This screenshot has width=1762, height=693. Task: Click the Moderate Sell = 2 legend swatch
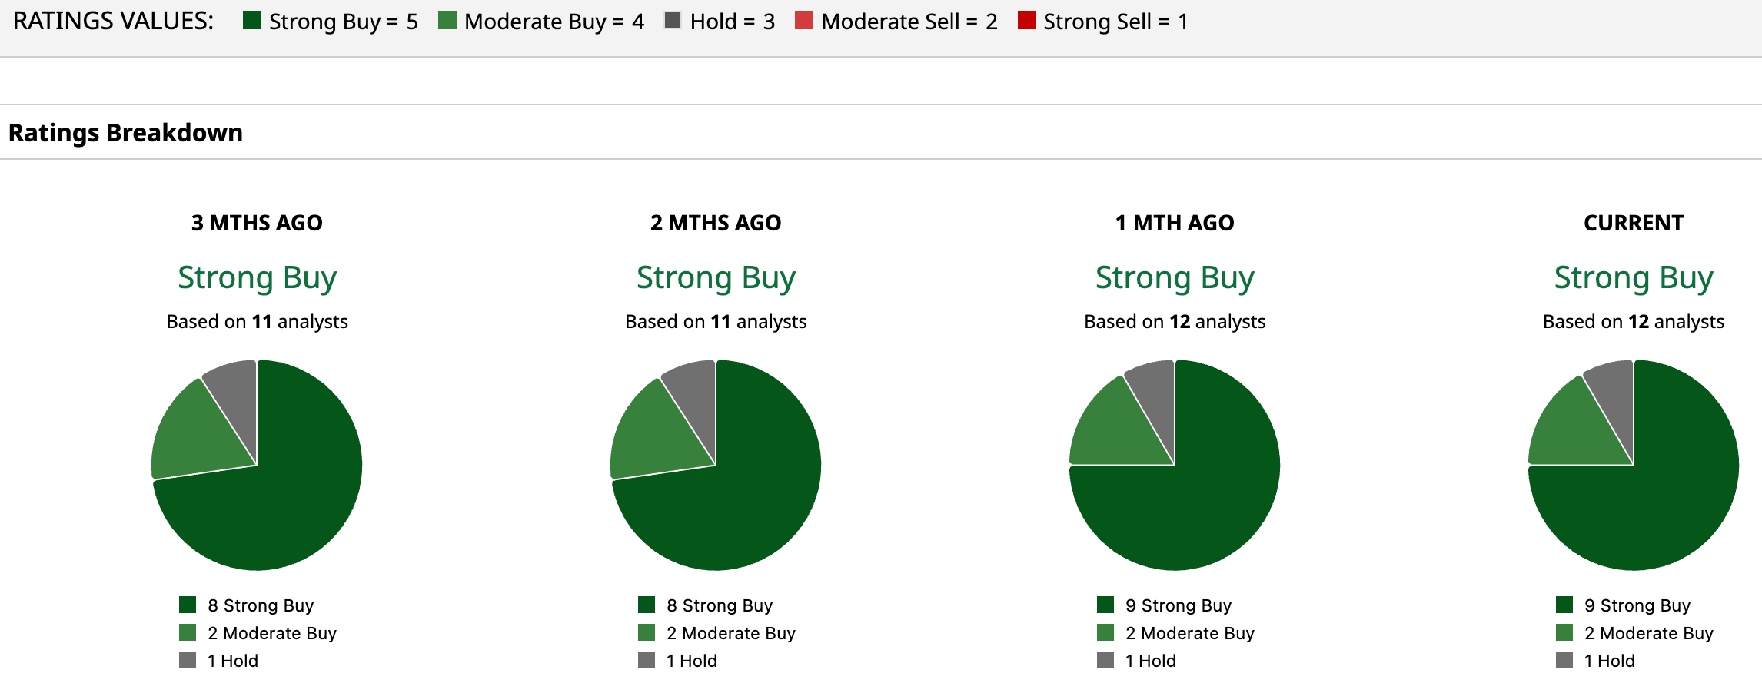coord(803,21)
